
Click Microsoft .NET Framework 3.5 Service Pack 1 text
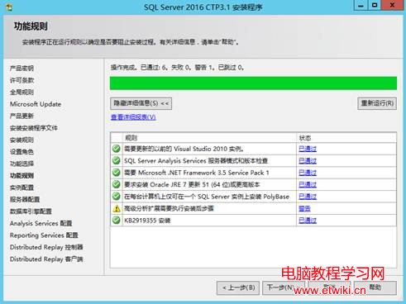197,173
